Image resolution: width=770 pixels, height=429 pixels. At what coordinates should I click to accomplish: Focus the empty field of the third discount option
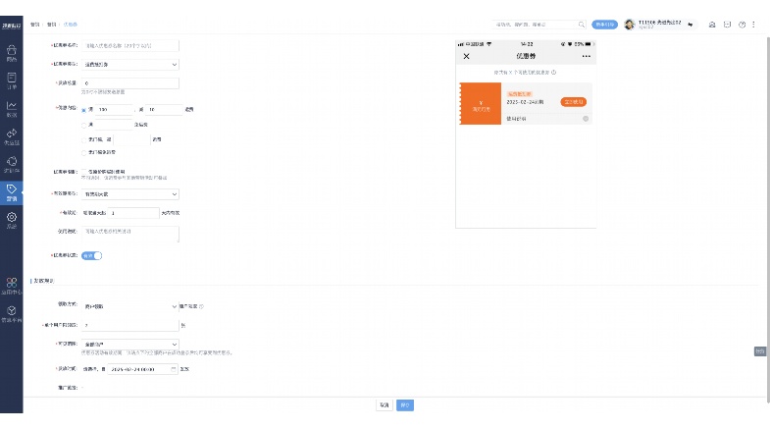click(131, 139)
